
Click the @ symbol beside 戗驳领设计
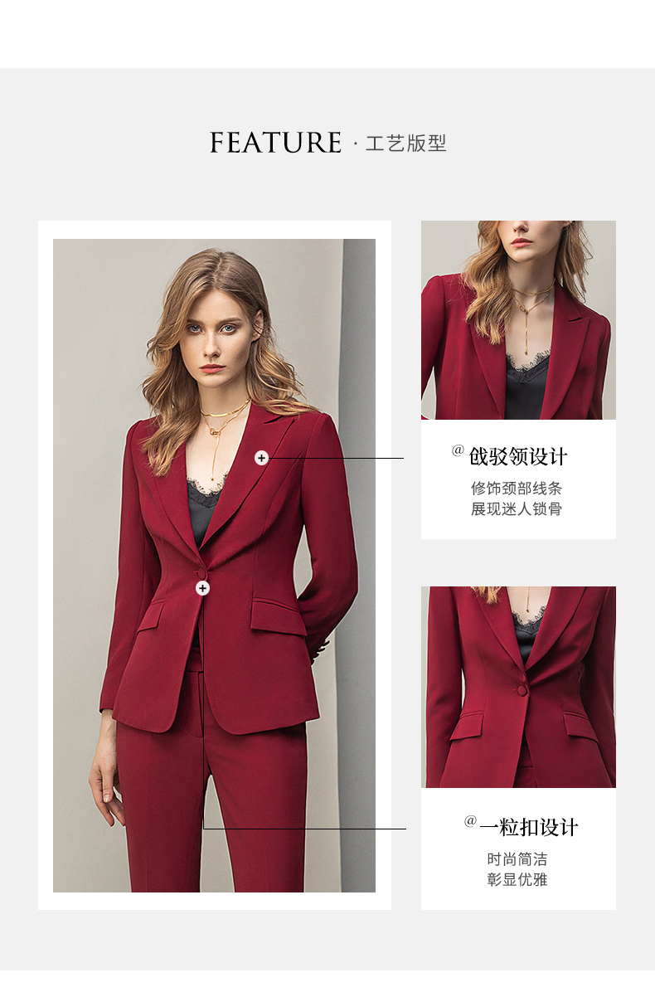[458, 450]
